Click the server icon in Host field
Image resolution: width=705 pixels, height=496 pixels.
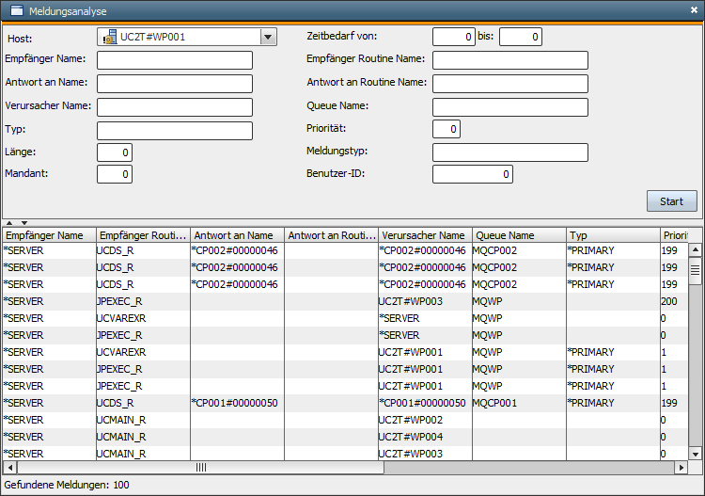109,37
